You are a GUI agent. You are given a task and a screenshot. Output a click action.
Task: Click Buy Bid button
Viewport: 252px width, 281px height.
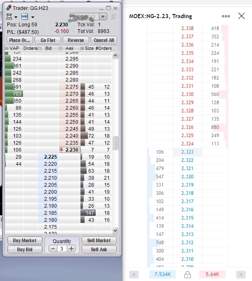(x=25, y=249)
